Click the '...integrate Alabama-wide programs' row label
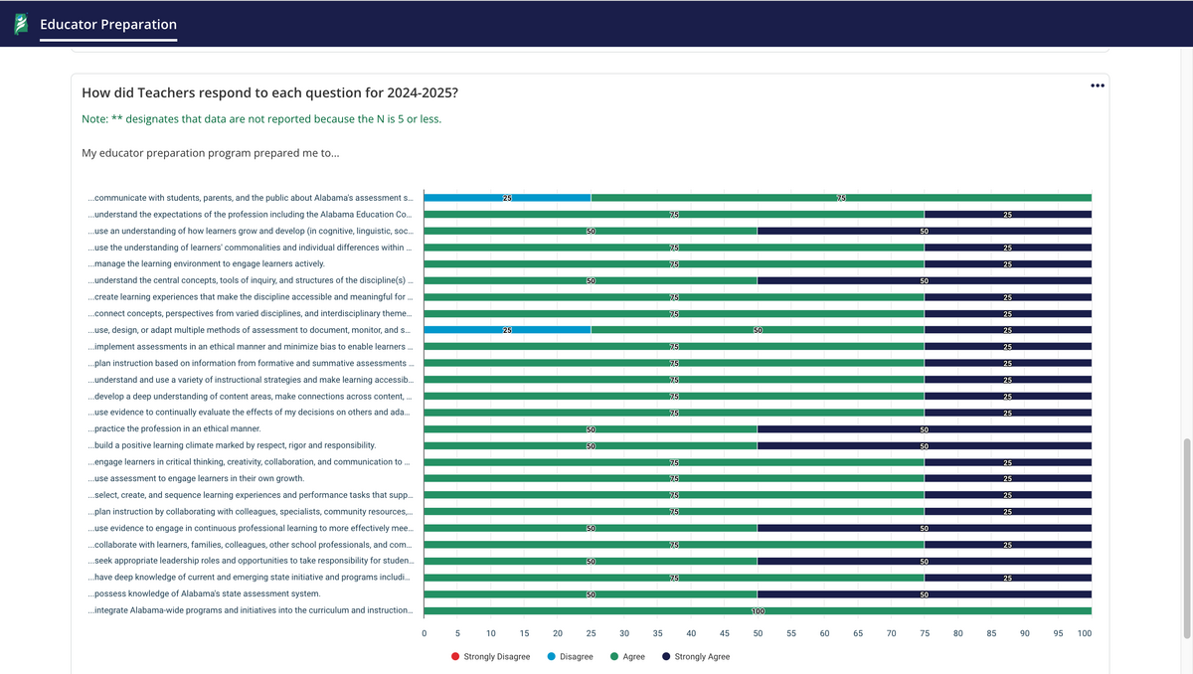The height and width of the screenshot is (674, 1193). pos(250,610)
